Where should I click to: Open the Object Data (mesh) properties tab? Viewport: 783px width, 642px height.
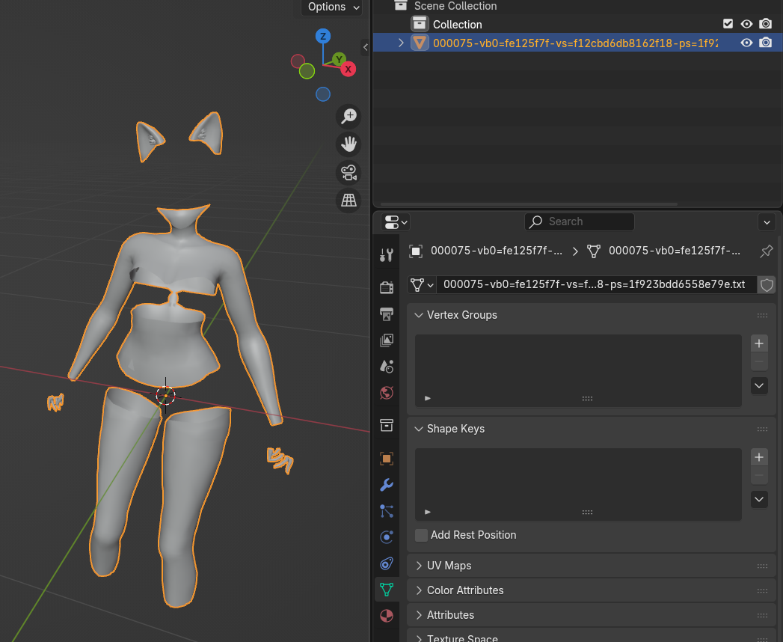tap(387, 590)
